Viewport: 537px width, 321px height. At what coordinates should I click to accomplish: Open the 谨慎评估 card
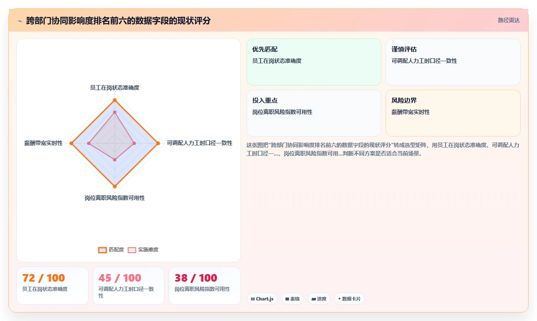tap(453, 62)
